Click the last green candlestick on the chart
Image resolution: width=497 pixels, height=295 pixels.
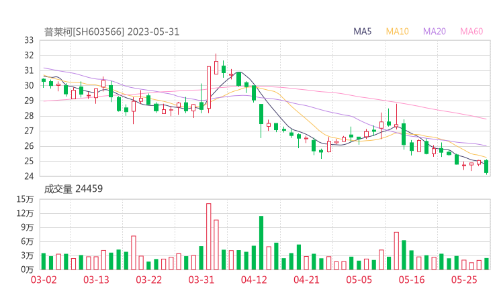[486, 166]
